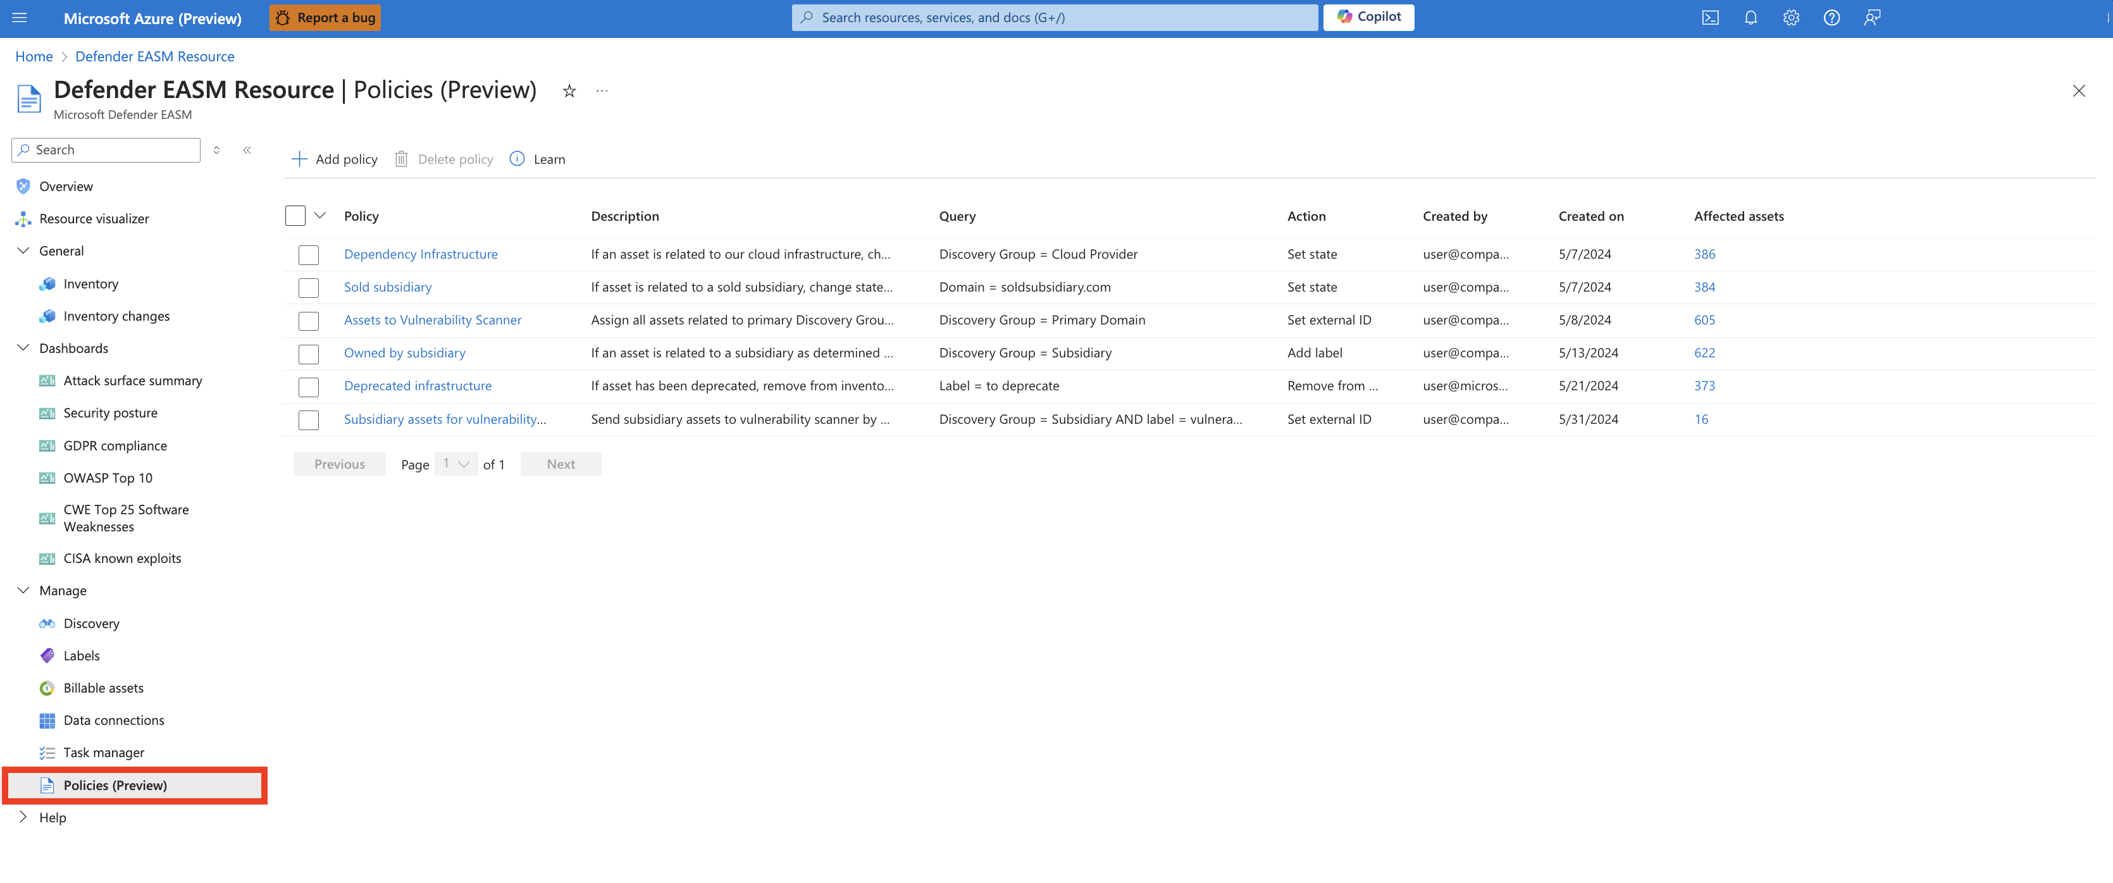Image resolution: width=2113 pixels, height=883 pixels.
Task: Check the Dependency Infrastructure policy checkbox
Action: pos(309,255)
